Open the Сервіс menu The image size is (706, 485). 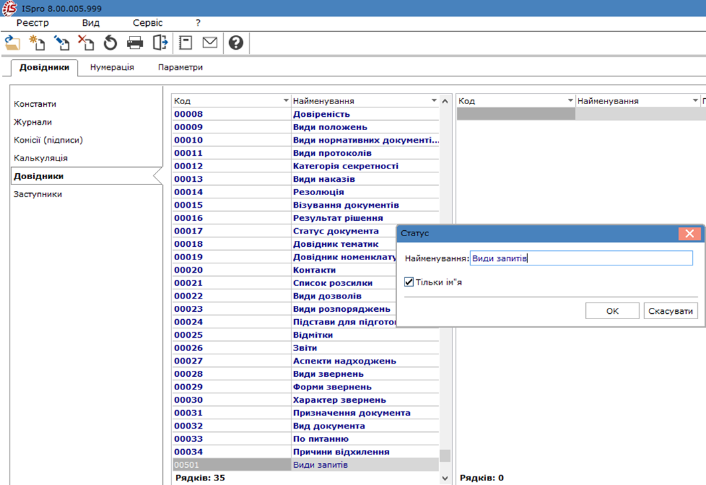tap(147, 23)
